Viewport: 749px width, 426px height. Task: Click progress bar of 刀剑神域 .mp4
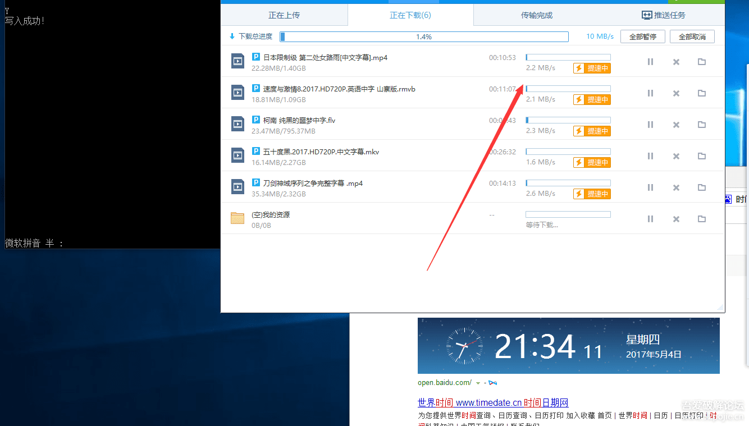pos(568,183)
